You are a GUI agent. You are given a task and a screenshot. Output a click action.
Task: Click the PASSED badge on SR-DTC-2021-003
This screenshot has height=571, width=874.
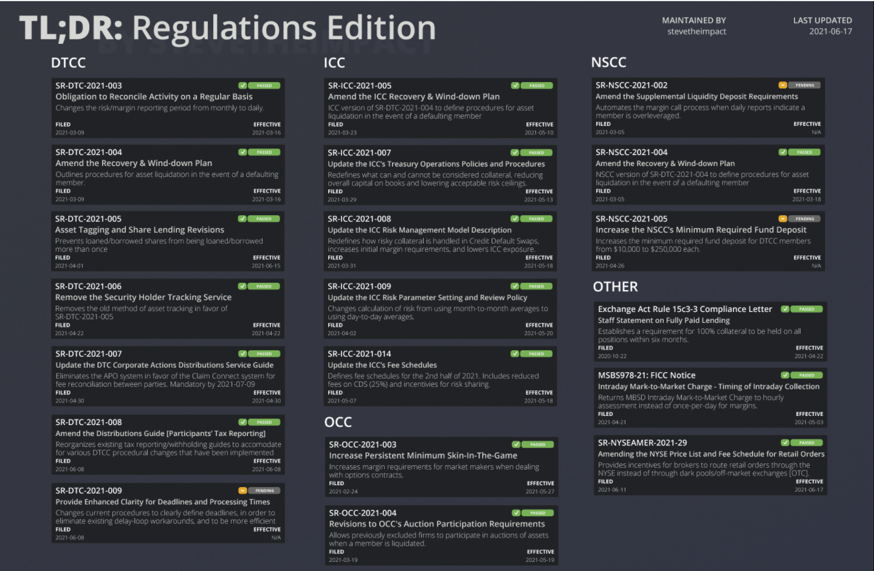[x=264, y=86]
